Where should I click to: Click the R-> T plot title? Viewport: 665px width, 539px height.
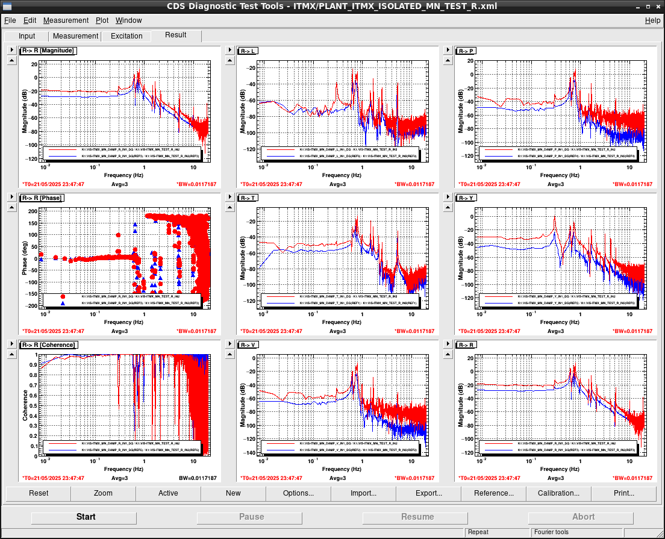[x=248, y=198]
